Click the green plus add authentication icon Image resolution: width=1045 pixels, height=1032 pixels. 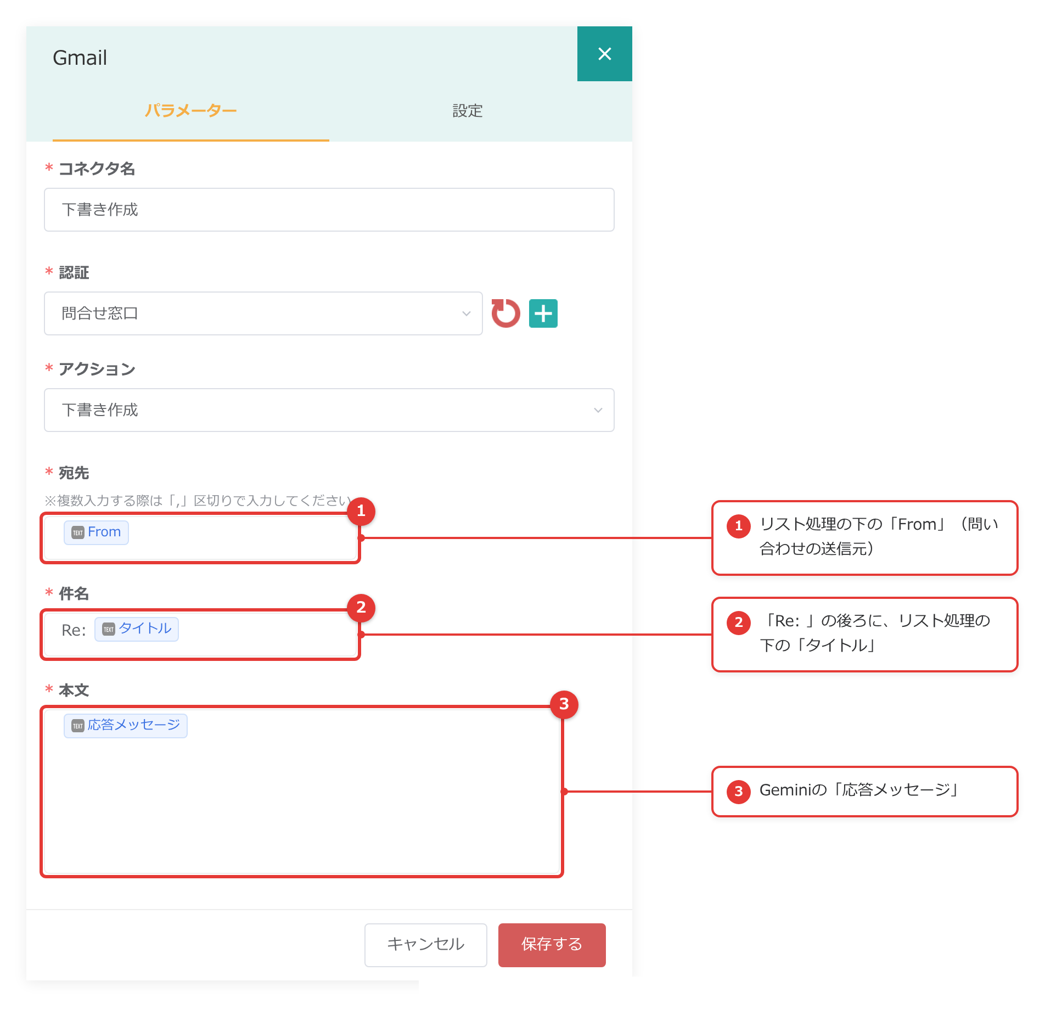pyautogui.click(x=543, y=313)
